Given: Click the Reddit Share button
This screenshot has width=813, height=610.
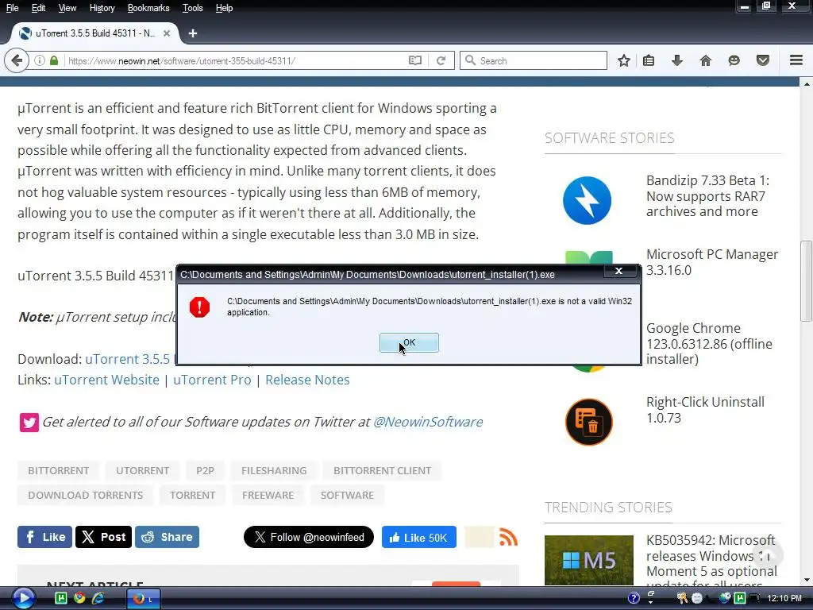Looking at the screenshot, I should coord(167,537).
